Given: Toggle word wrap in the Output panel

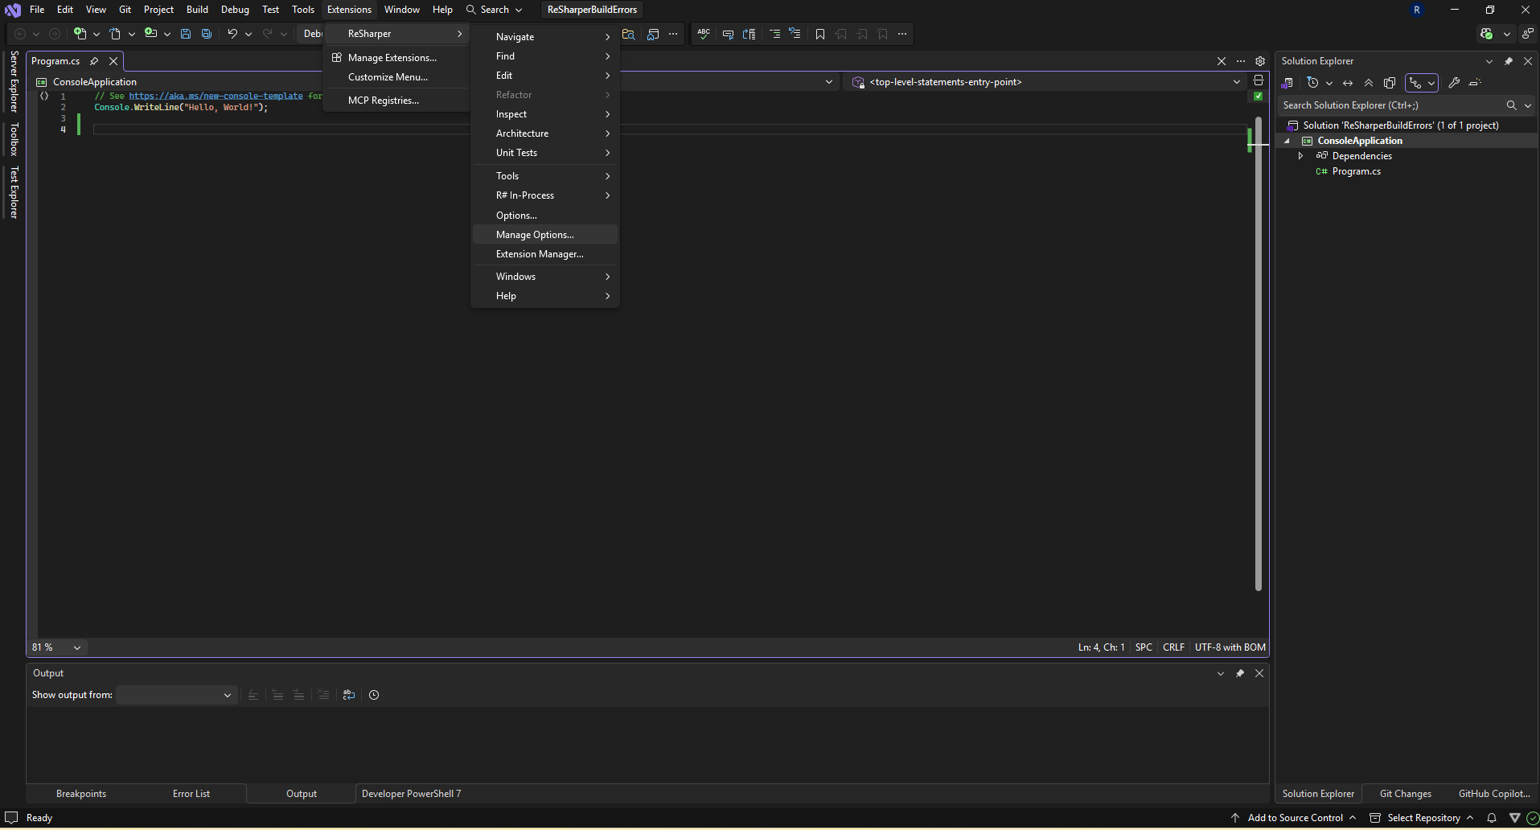Looking at the screenshot, I should click(x=349, y=695).
